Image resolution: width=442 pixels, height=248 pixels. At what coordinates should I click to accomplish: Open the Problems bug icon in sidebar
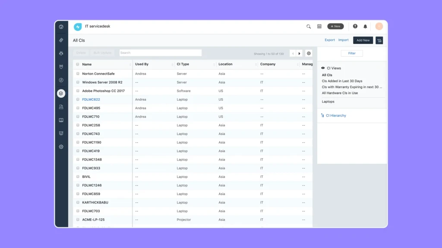[61, 53]
